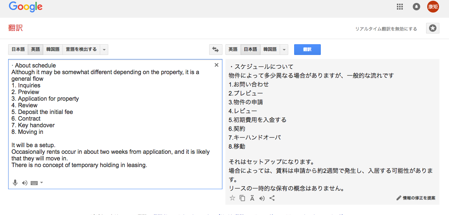Screen dimensions: 449x215
Task: Expand the target language list dropdown
Action: point(284,49)
